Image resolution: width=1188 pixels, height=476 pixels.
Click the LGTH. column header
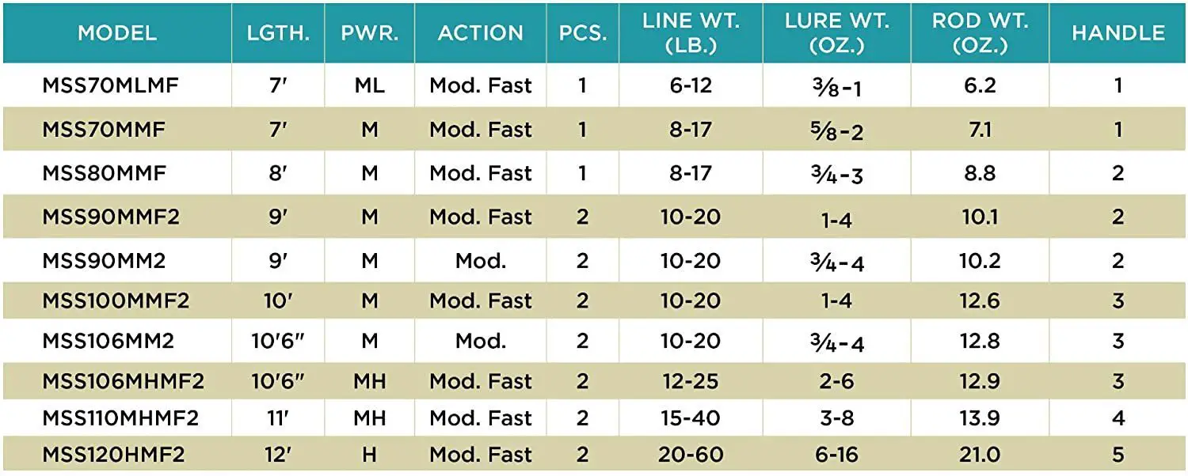278,32
